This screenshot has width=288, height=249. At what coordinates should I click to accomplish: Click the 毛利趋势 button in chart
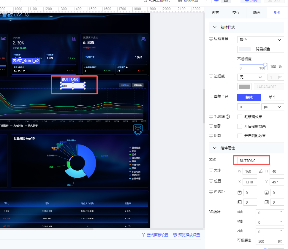coord(138,85)
